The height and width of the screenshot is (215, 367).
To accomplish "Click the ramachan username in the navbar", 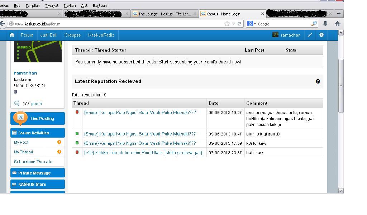I will [290, 35].
